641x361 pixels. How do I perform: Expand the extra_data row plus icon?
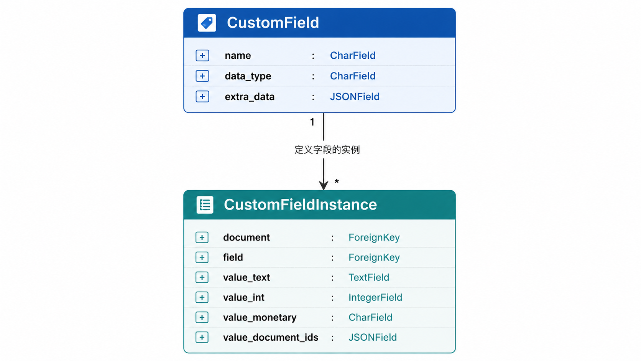(x=202, y=96)
